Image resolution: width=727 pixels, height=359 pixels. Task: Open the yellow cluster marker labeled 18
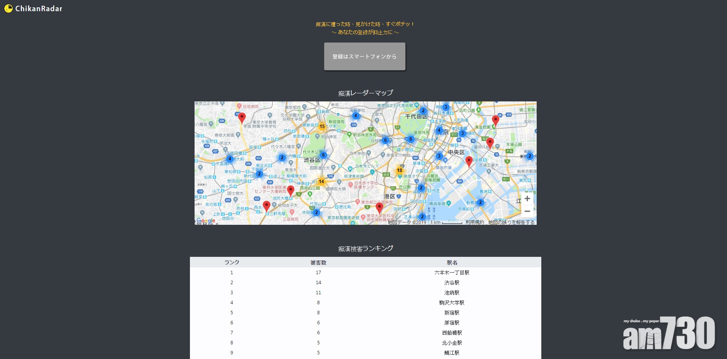click(x=400, y=170)
